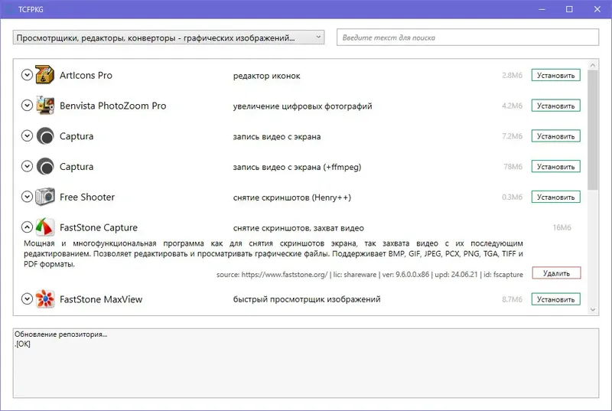Expand the FastStone MaxView details

tap(27, 299)
